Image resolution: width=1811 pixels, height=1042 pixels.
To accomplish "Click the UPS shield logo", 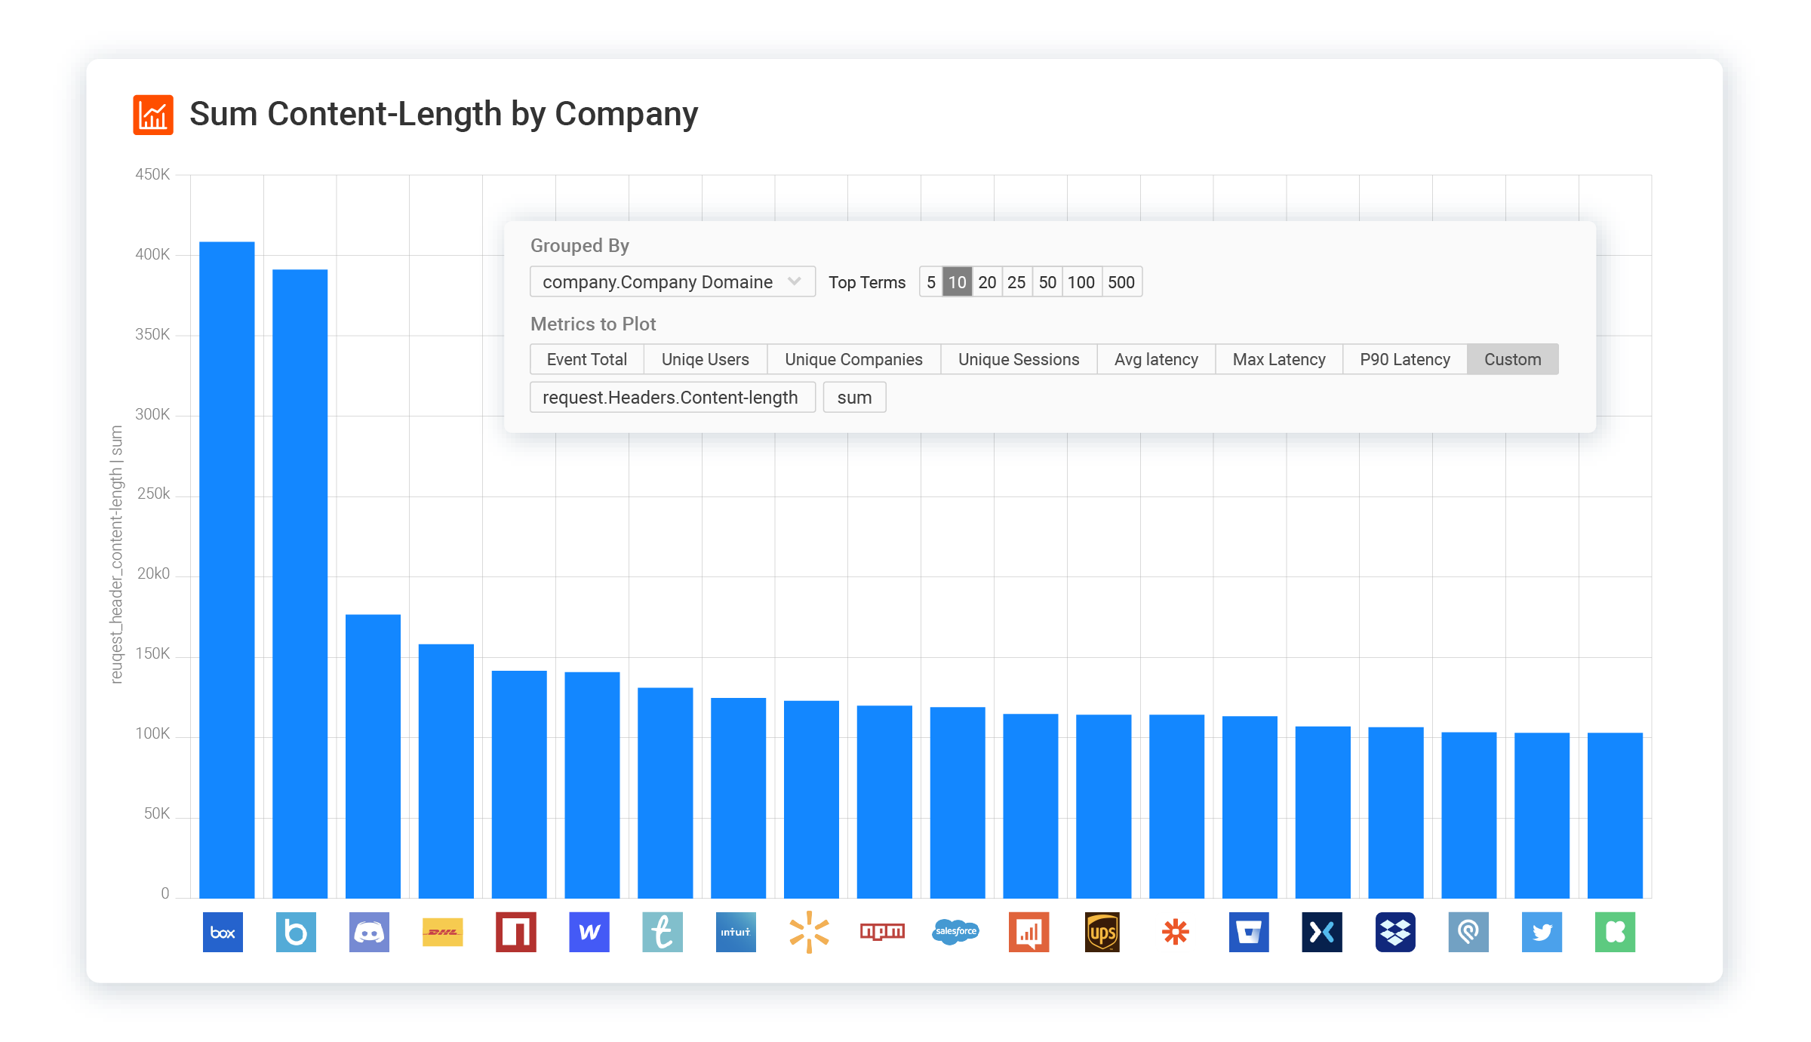I will (1102, 933).
